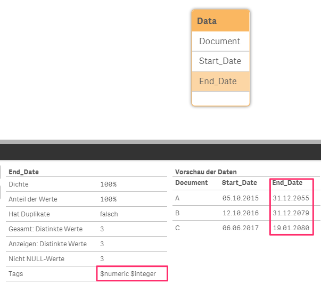Click the end date 31.12.2079 cell
Image resolution: width=321 pixels, height=283 pixels.
[x=290, y=214]
